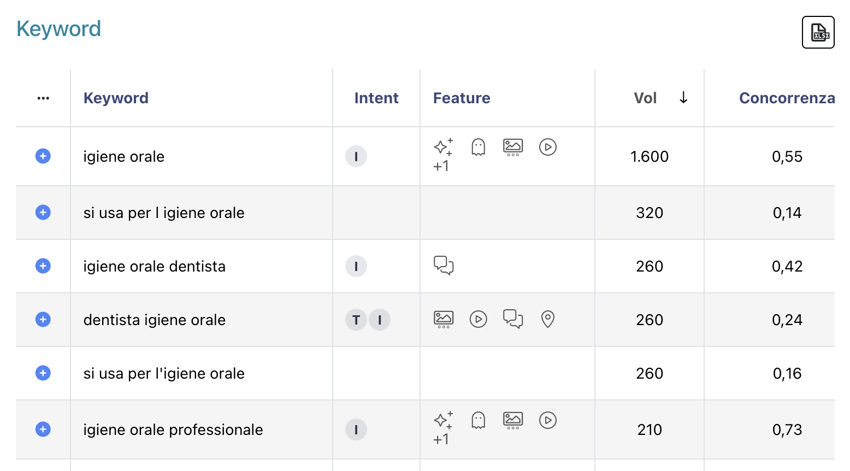Click ghost icon in 'igiene orale professionale' row
Screen dimensions: 850x471
[x=478, y=420]
